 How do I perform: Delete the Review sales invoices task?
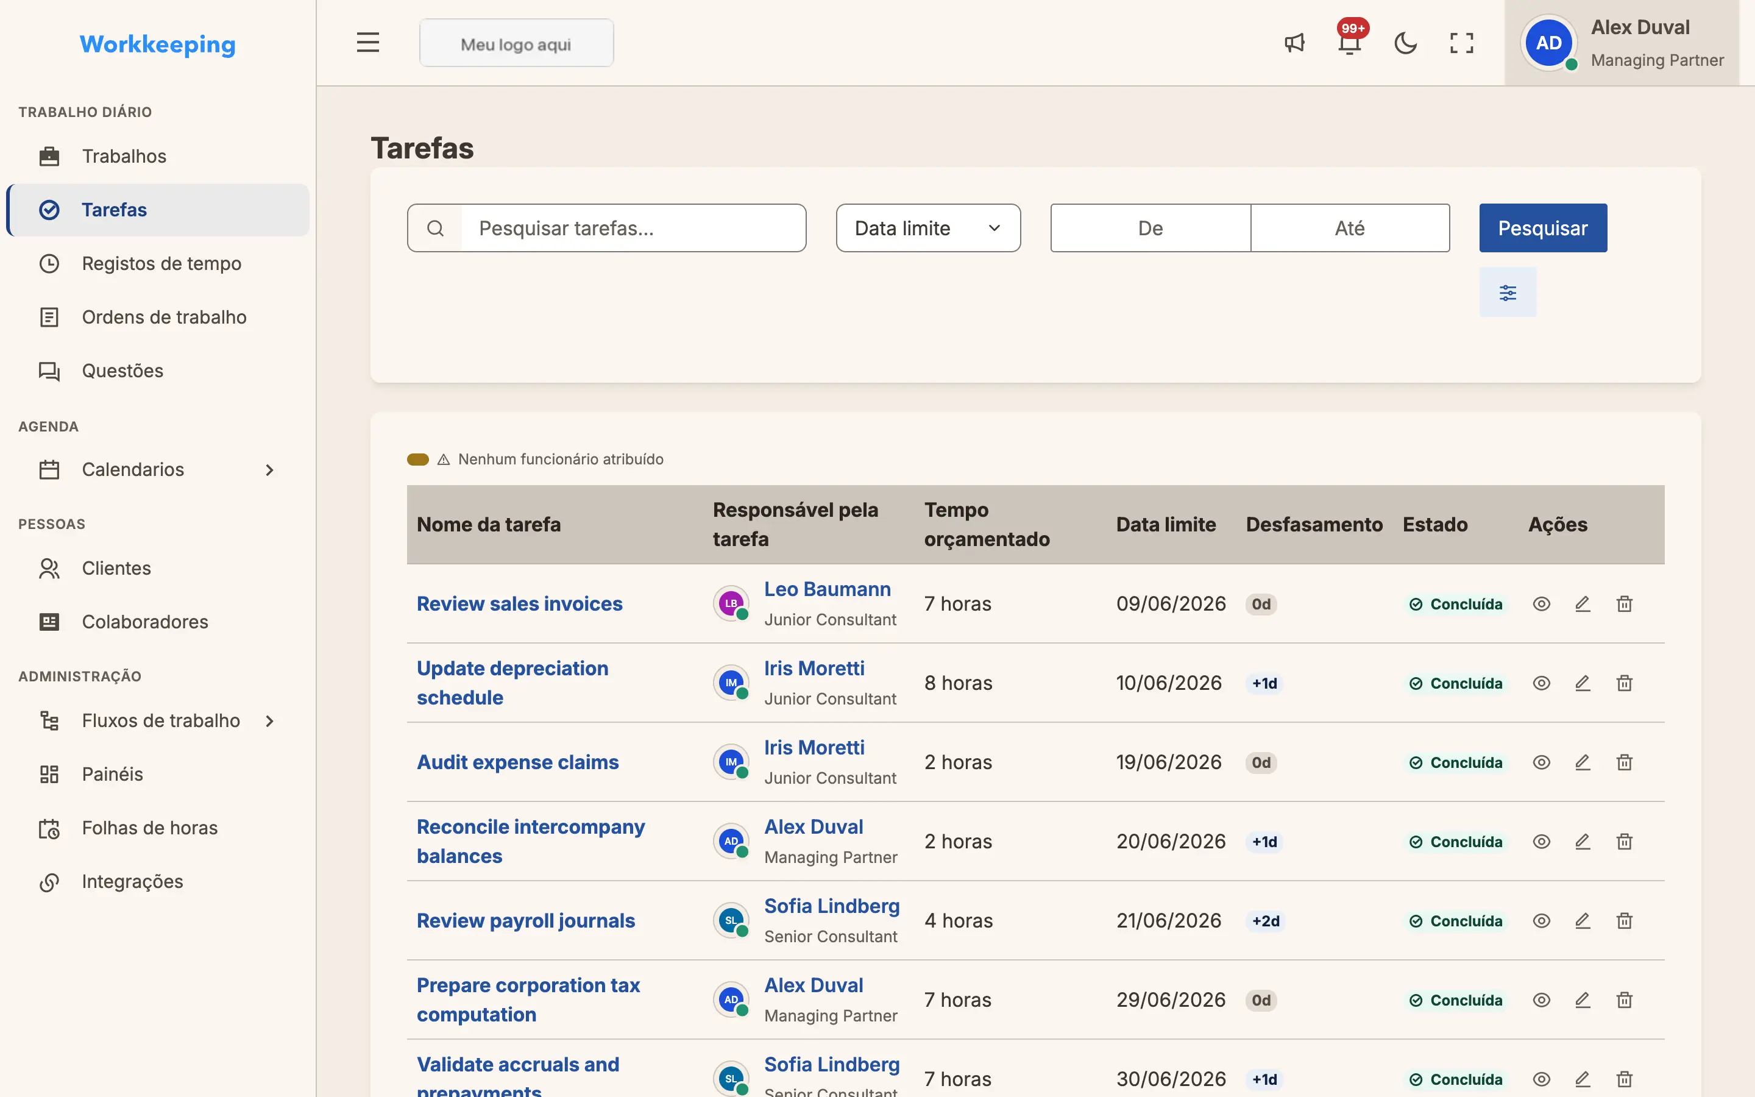[x=1625, y=603]
